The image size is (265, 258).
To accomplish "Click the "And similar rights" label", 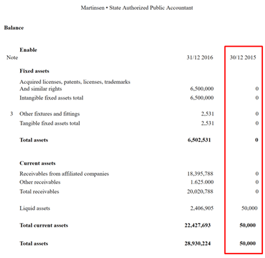I will [41, 89].
